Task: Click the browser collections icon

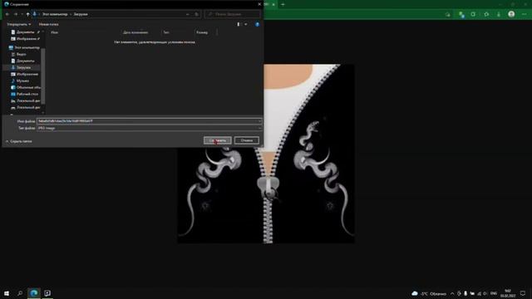Action: click(473, 14)
